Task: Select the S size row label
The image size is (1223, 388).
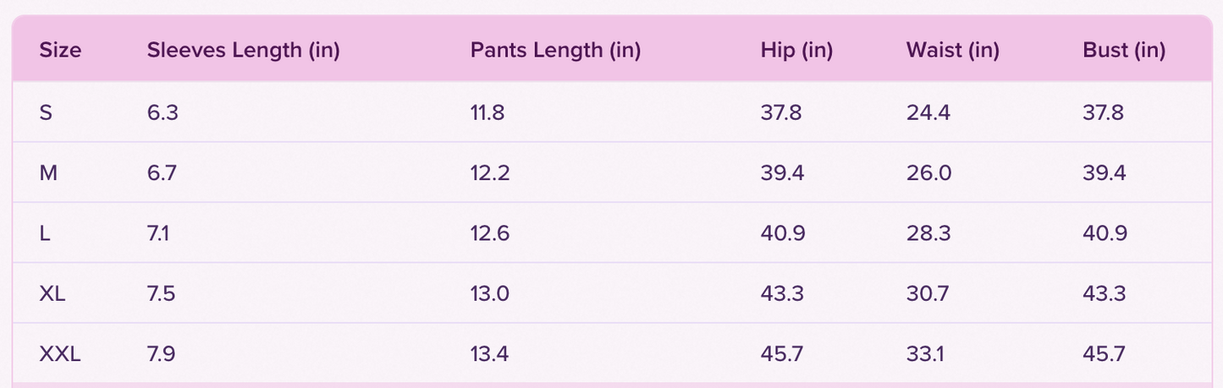Action: point(46,112)
